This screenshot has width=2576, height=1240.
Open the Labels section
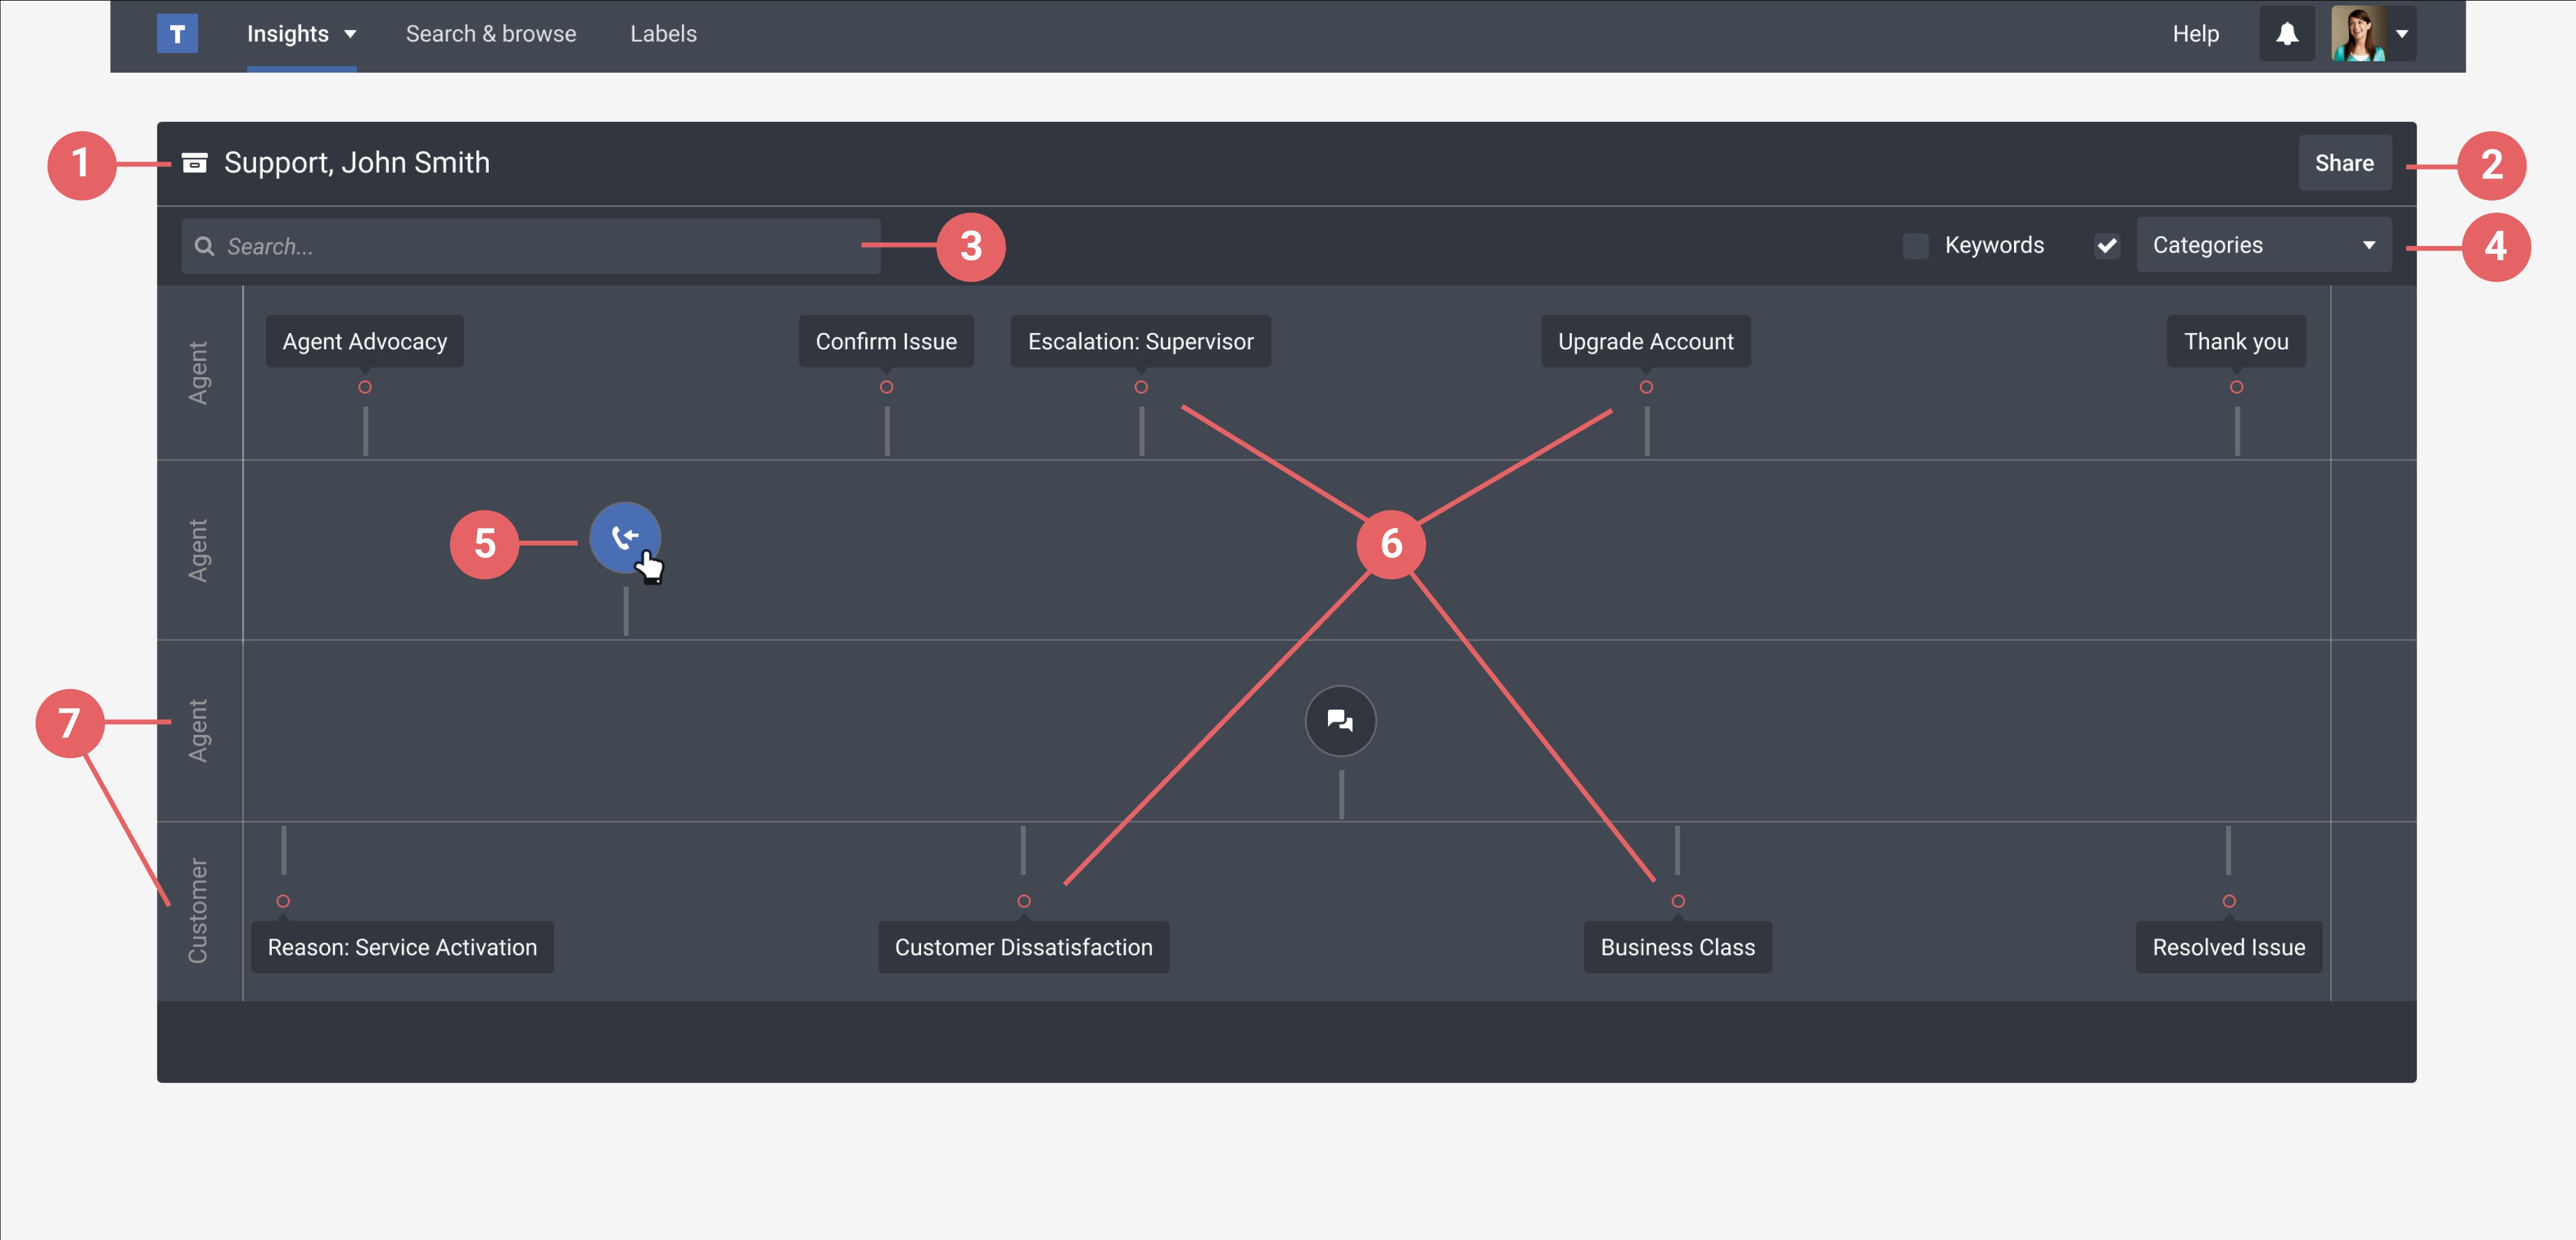[x=663, y=33]
